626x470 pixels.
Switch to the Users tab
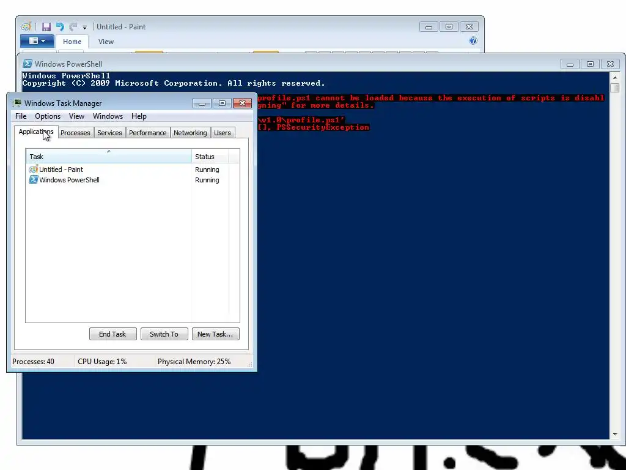tap(223, 133)
